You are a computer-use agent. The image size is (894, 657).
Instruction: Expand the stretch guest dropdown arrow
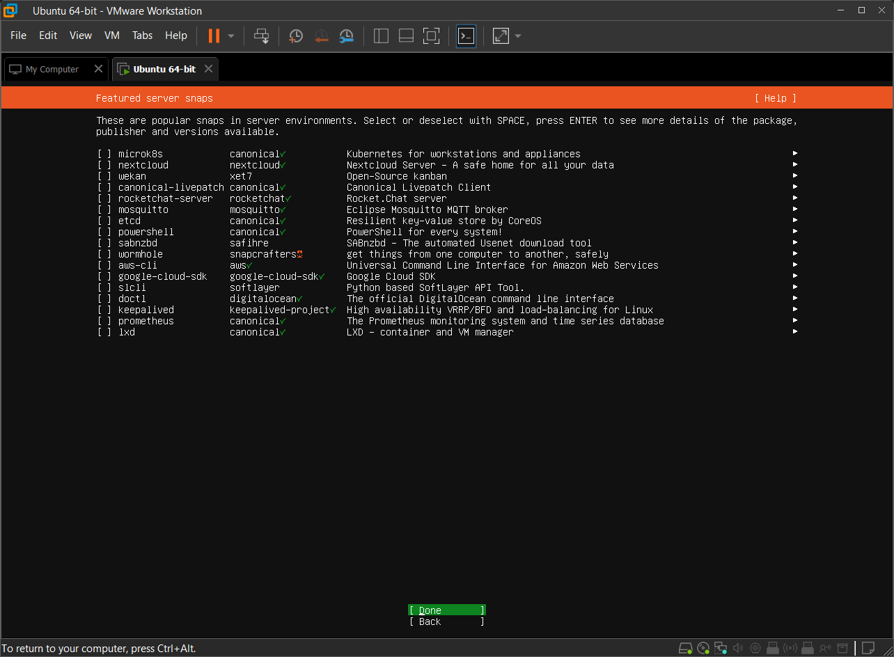click(518, 35)
